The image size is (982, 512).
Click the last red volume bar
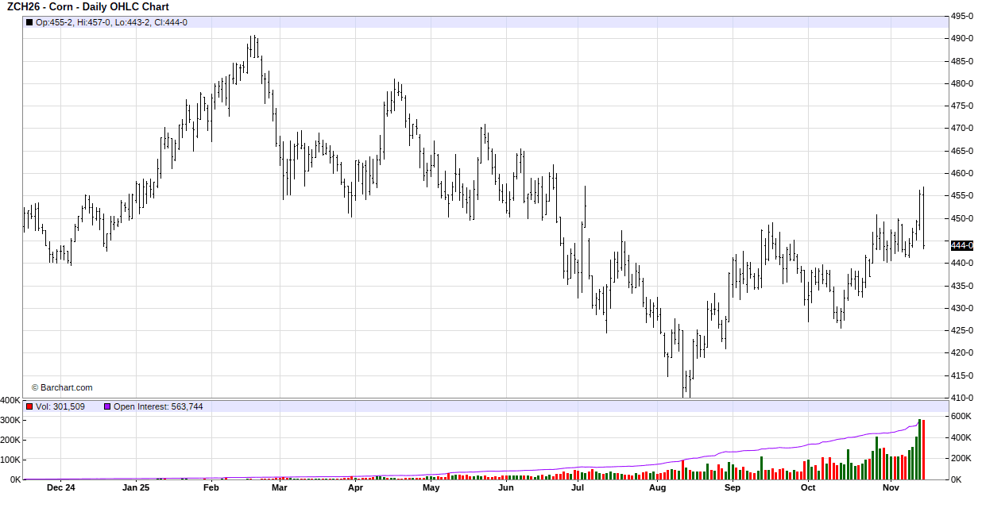point(923,449)
